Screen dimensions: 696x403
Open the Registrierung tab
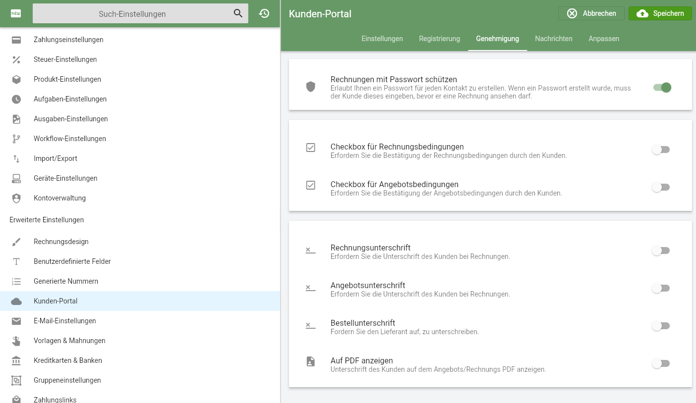coord(439,39)
